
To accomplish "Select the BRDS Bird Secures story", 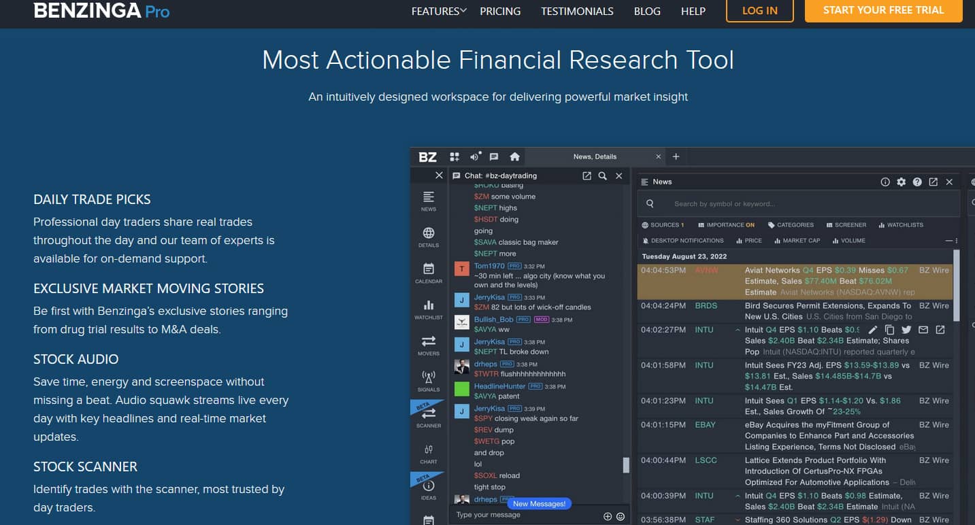I will coord(795,311).
